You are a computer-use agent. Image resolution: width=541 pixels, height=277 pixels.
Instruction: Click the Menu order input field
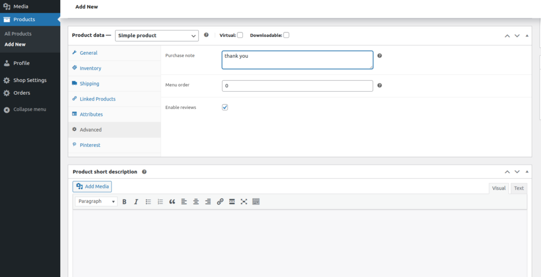pos(297,85)
